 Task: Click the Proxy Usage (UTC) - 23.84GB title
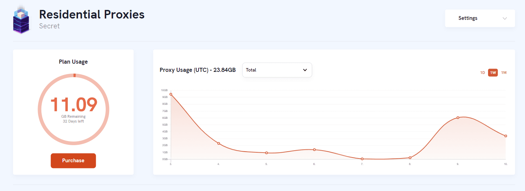point(197,70)
